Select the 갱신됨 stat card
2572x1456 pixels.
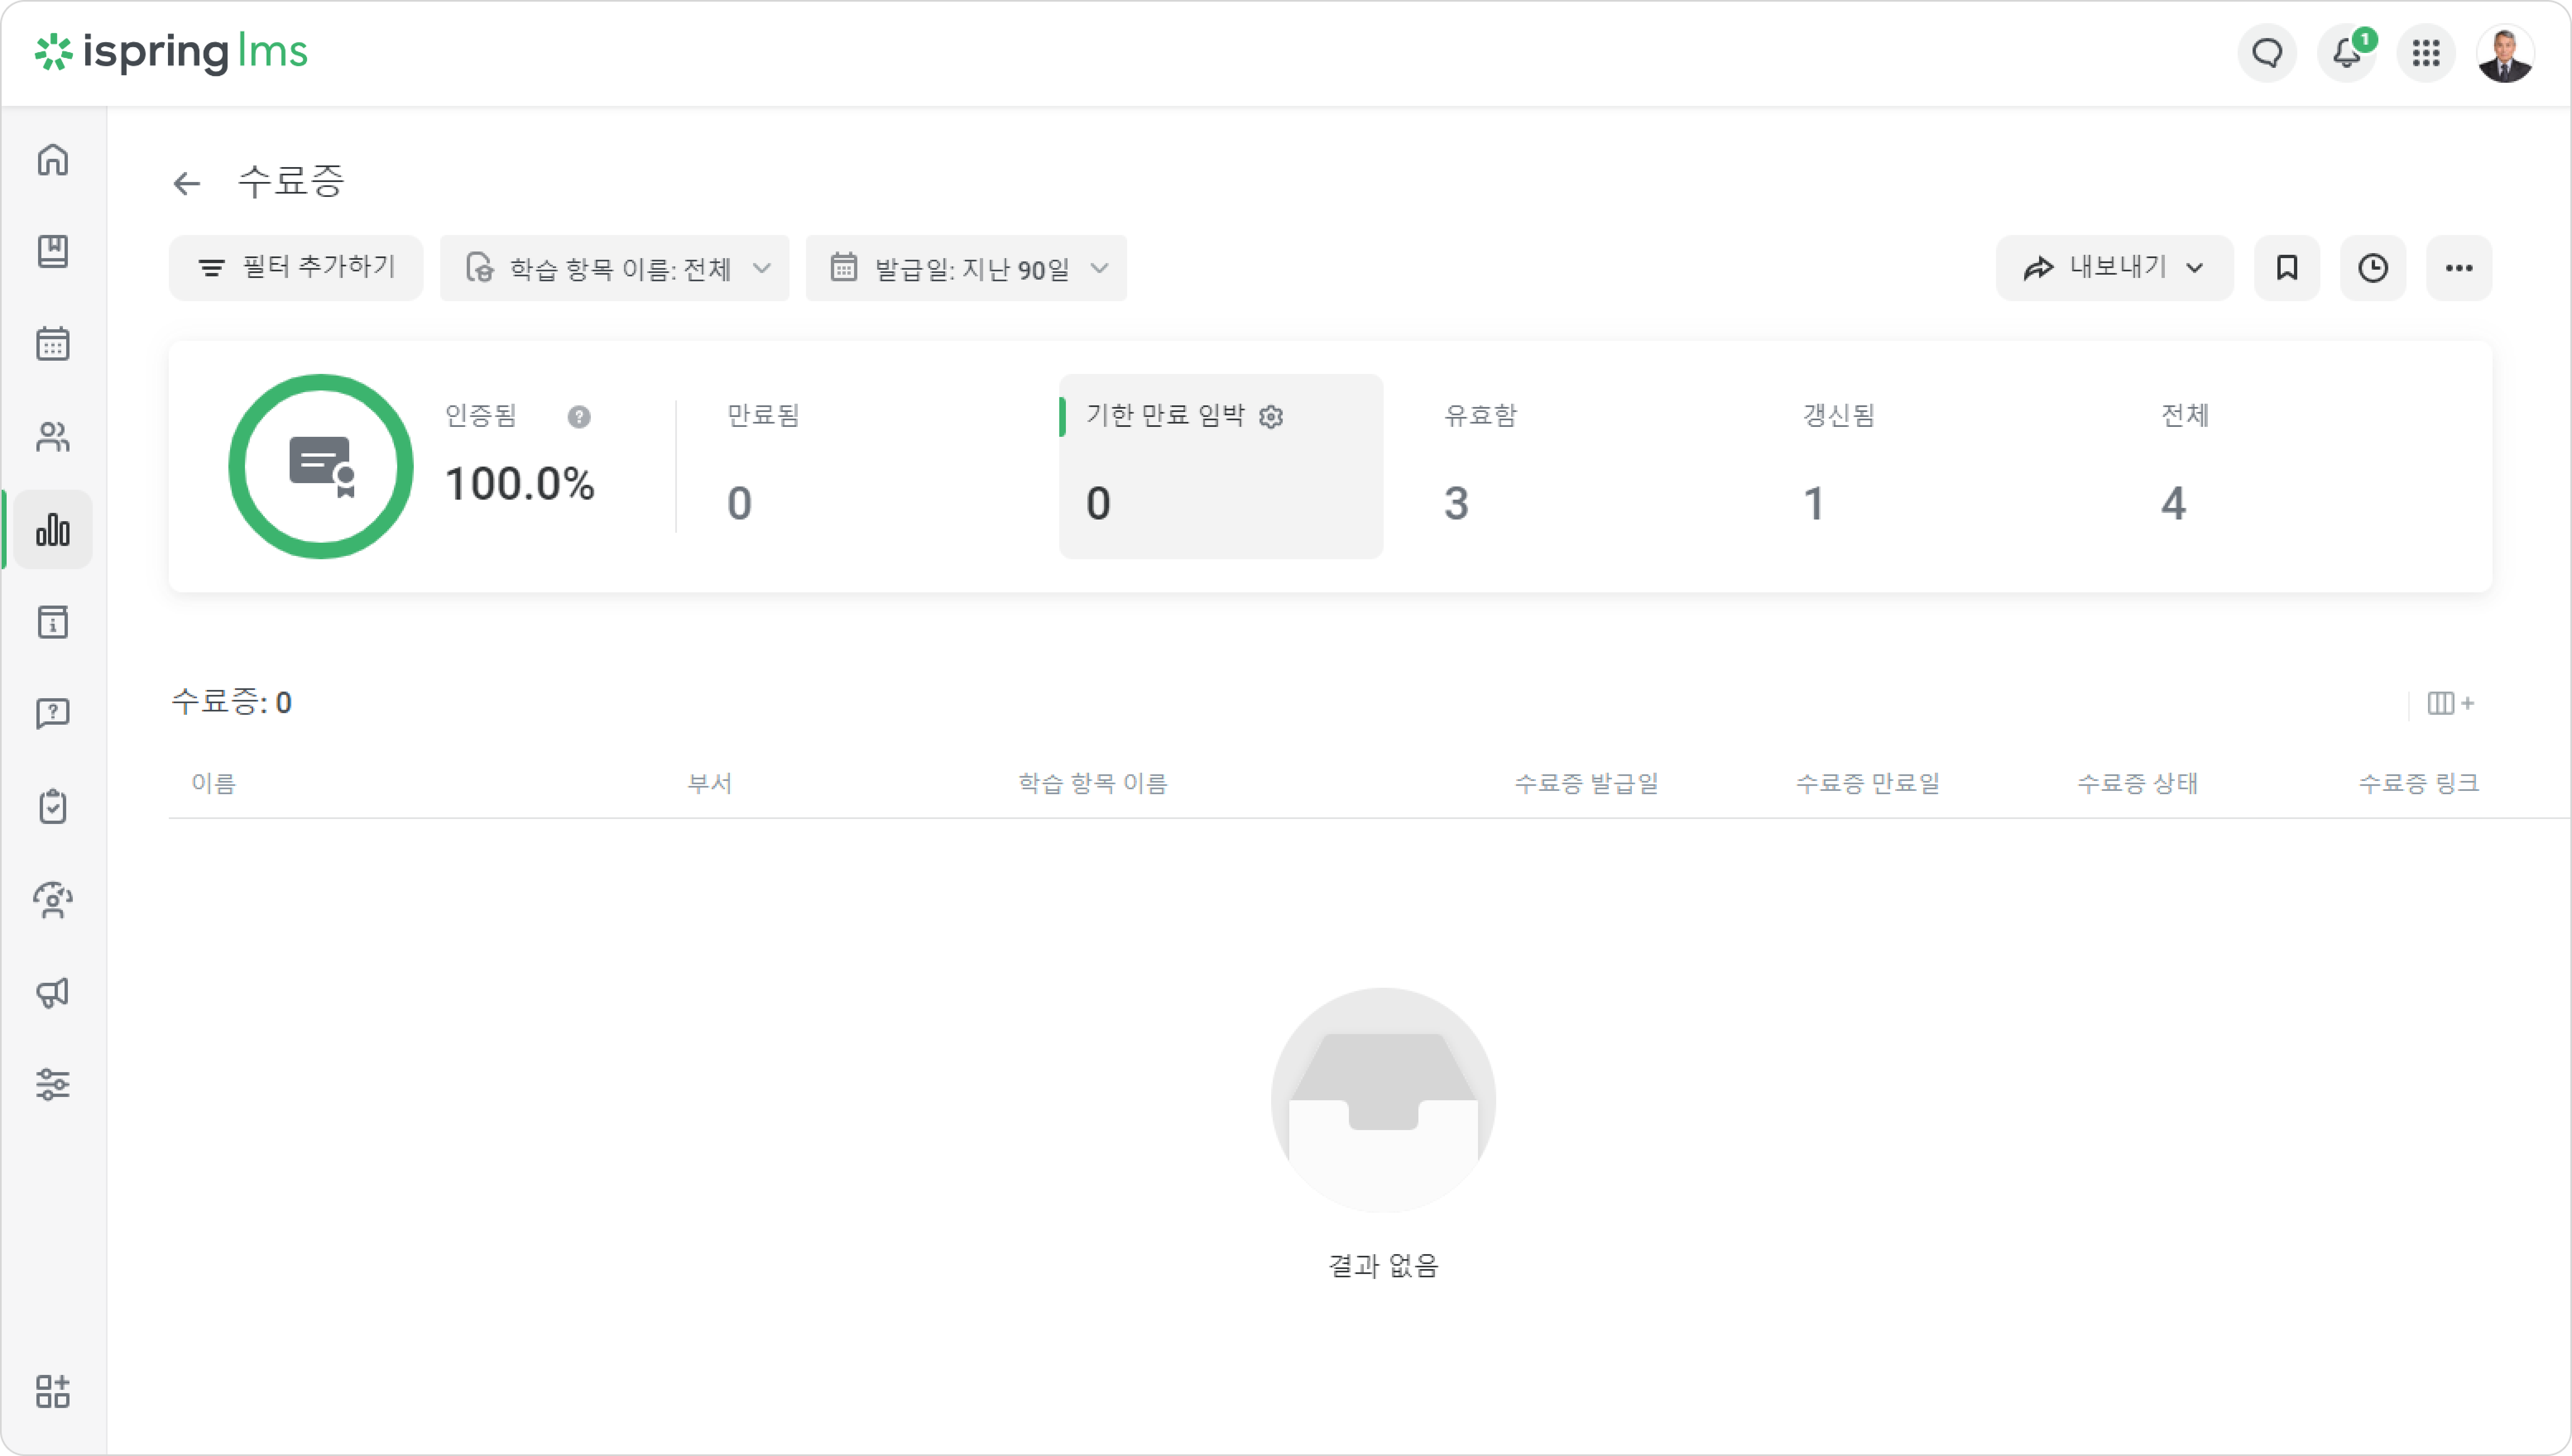coord(1938,466)
